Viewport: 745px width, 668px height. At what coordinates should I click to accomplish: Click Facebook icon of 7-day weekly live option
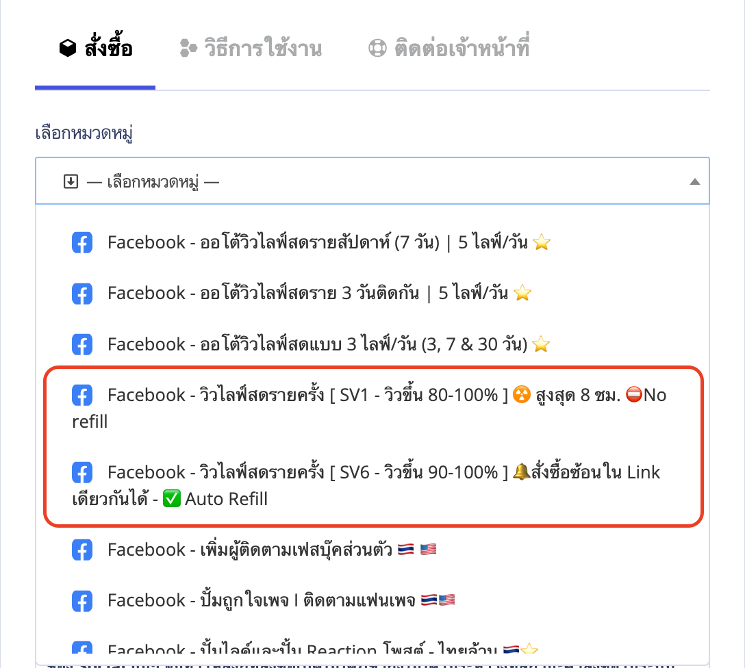point(82,242)
